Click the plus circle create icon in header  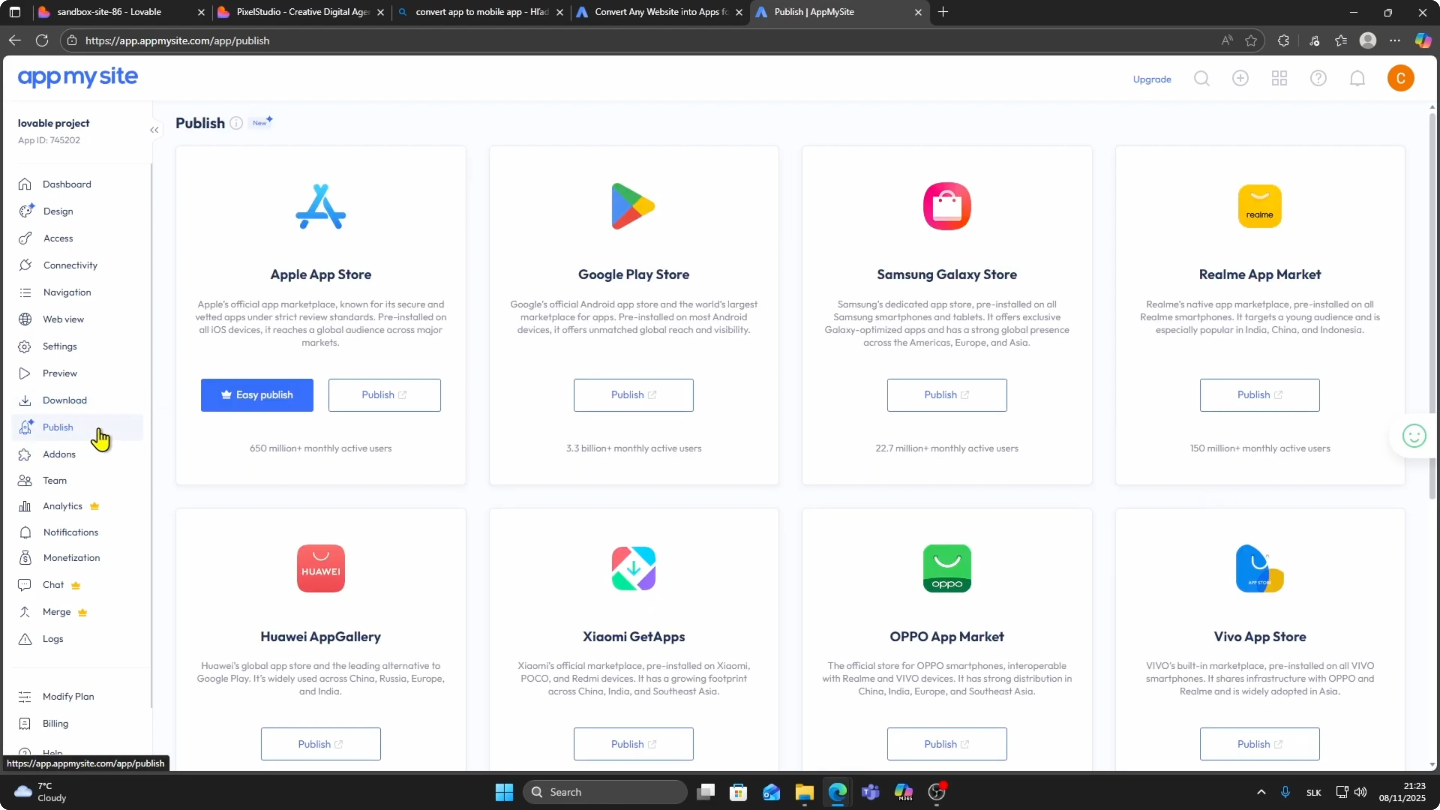coord(1240,78)
